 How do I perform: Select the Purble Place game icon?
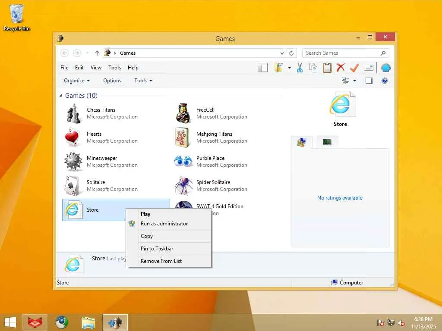(x=183, y=161)
